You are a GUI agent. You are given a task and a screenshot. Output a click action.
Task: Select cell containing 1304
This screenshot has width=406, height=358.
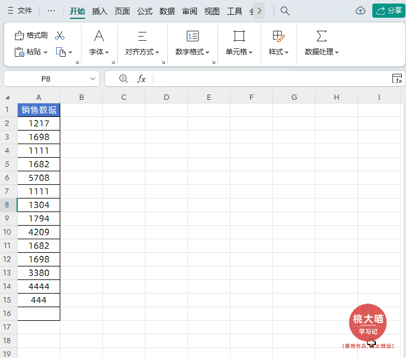(39, 205)
